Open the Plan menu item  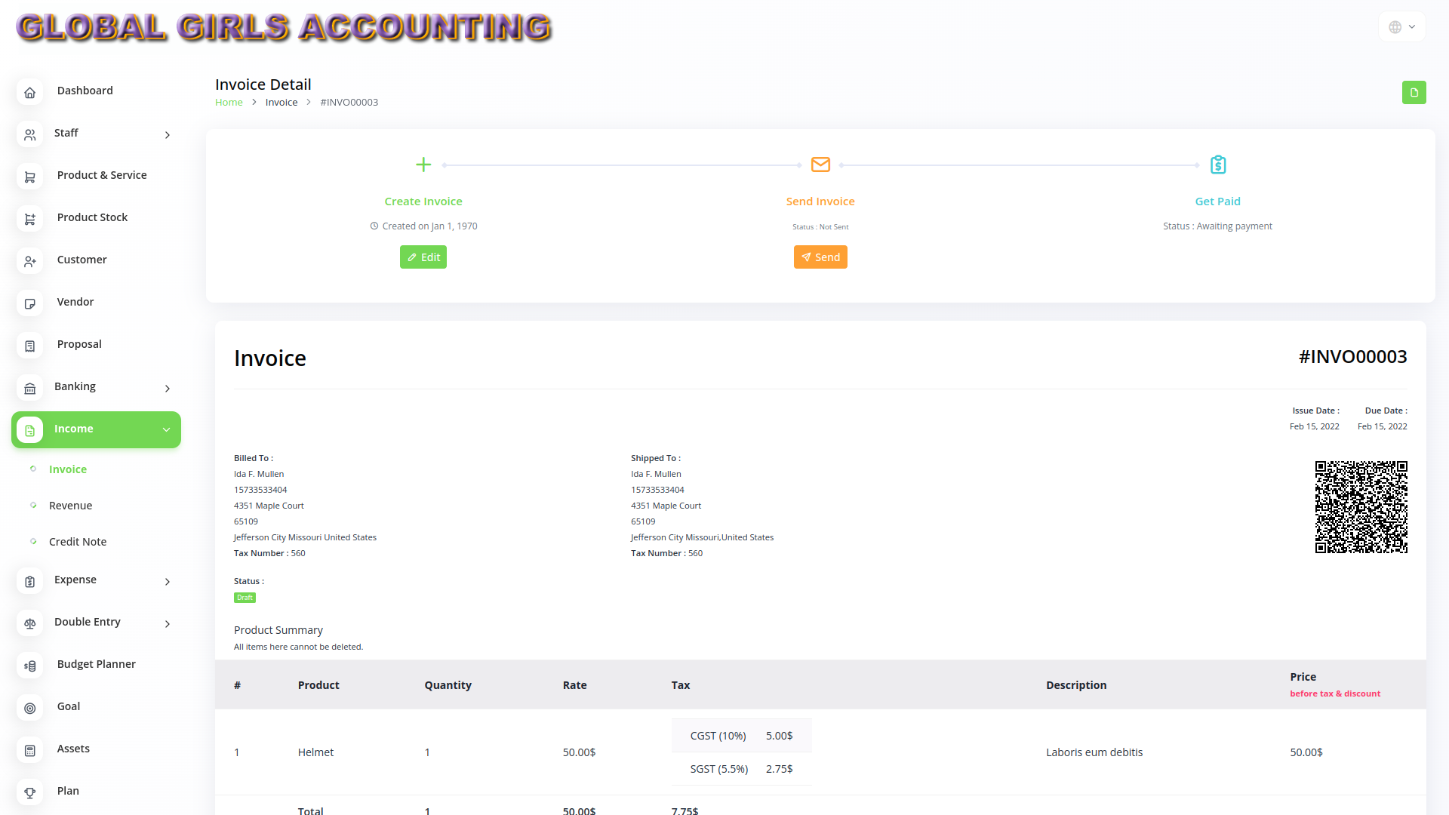coord(68,791)
